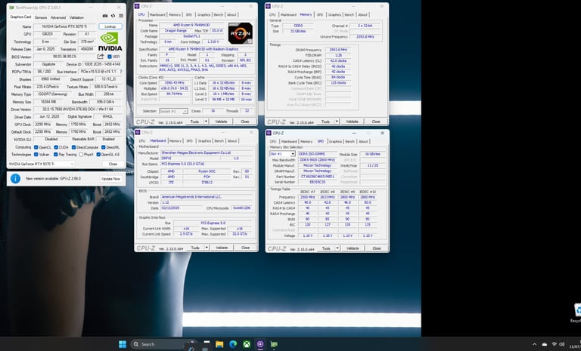Click Update Now in the GPU-Z update notice
The height and width of the screenshot is (351, 581).
(111, 179)
